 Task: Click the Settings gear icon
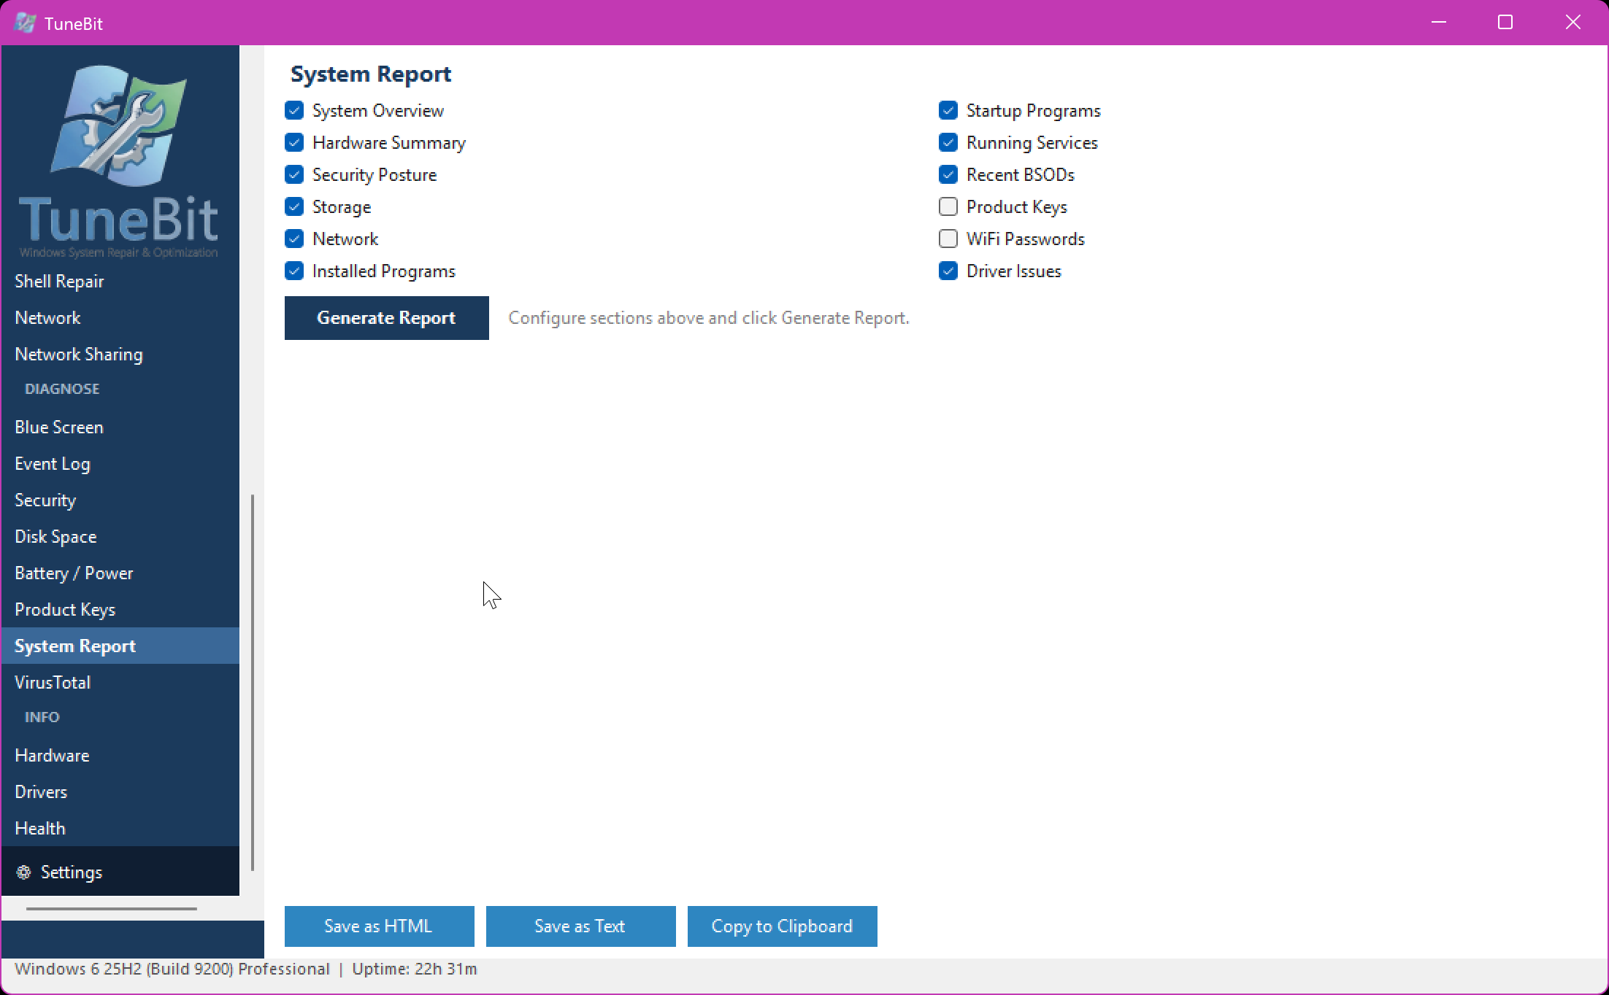[x=23, y=872]
